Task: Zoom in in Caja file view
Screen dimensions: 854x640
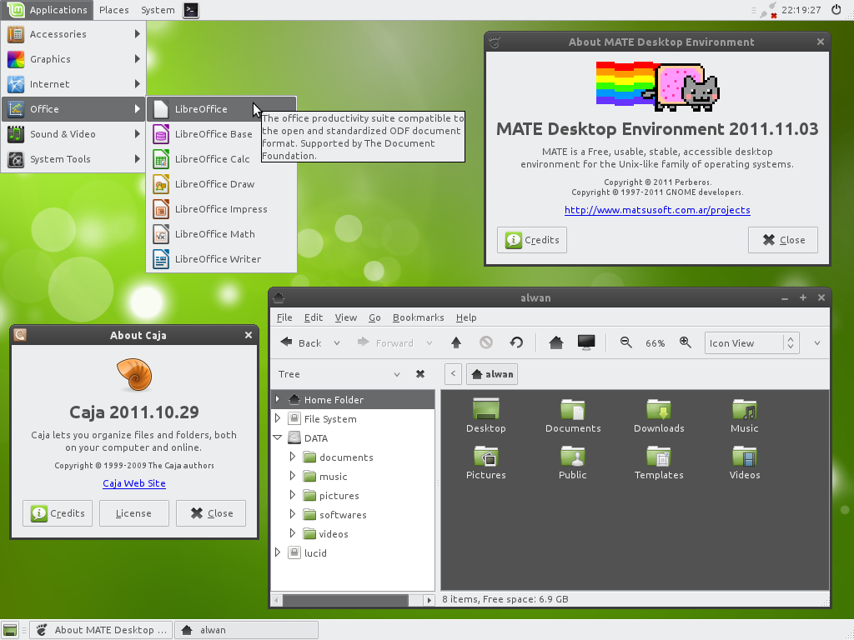Action: 686,342
